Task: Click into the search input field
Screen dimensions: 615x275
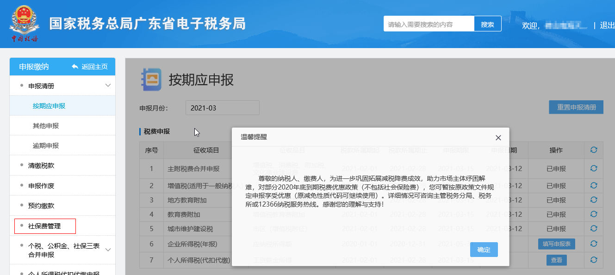Action: 429,24
